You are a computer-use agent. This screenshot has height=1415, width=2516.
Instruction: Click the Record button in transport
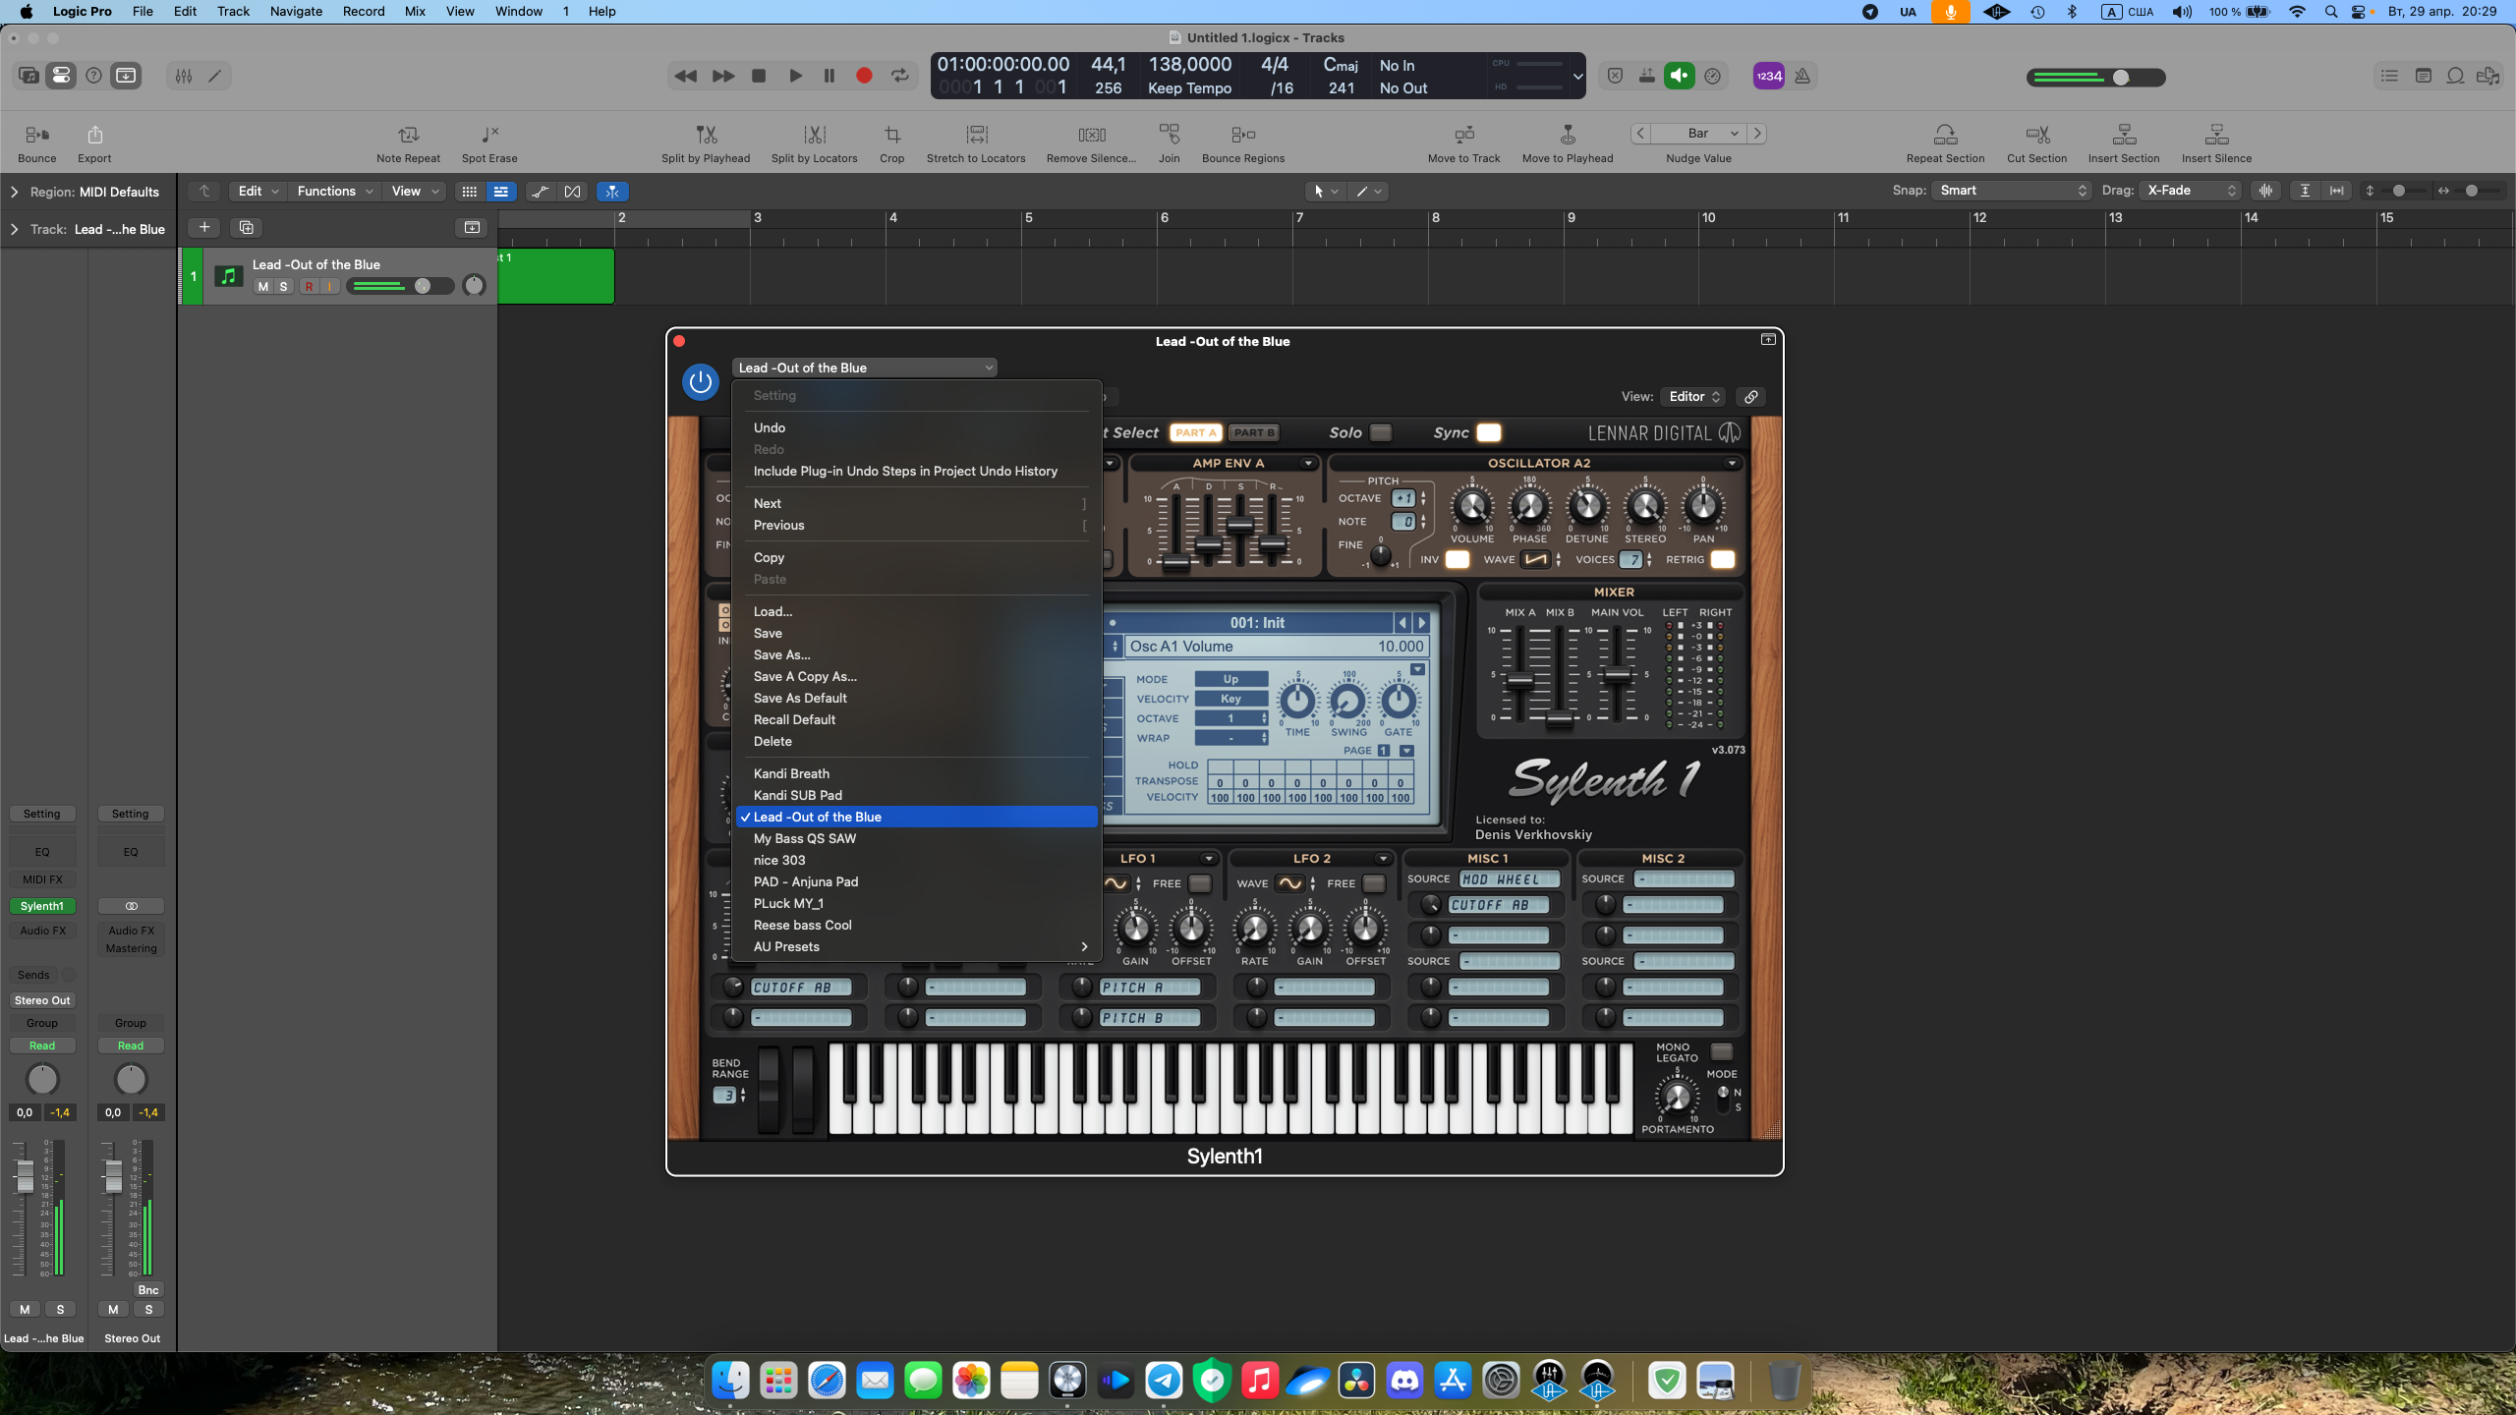point(864,76)
